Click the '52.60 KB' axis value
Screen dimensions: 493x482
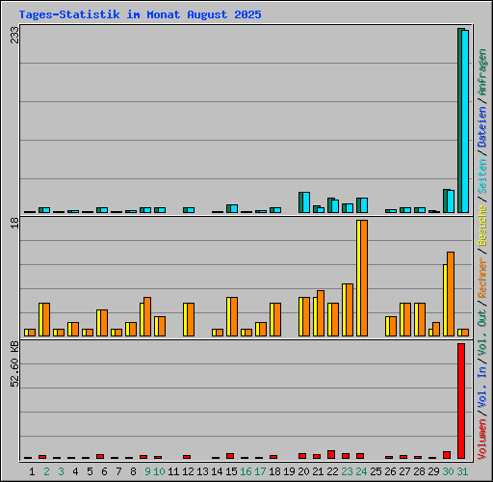coord(14,364)
